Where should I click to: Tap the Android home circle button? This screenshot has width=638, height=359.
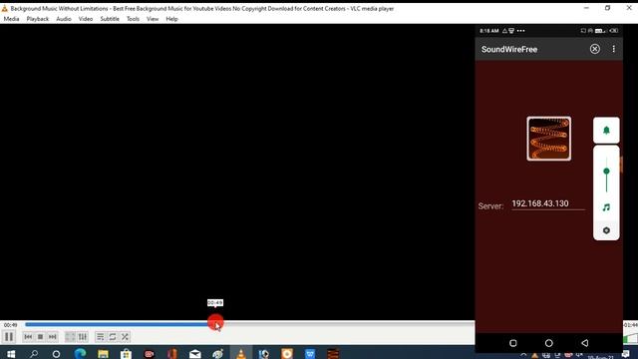tap(549, 343)
